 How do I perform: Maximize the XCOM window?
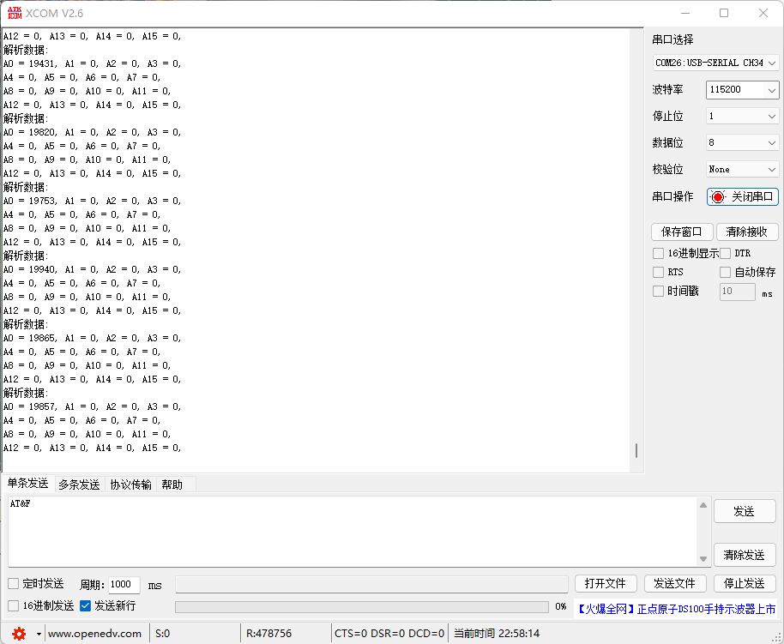pos(723,13)
